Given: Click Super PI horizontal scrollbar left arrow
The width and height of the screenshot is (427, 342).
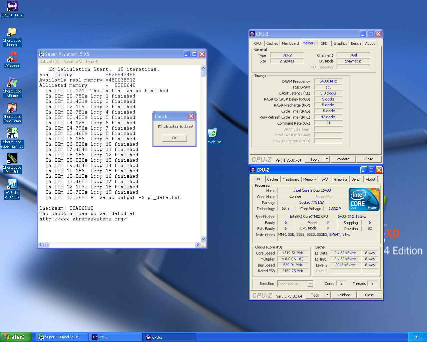Looking at the screenshot, I should [41, 245].
